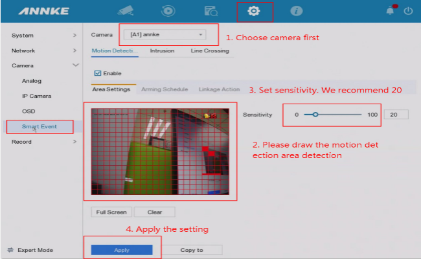
Task: Open the playback icon in top bar
Action: (x=168, y=11)
